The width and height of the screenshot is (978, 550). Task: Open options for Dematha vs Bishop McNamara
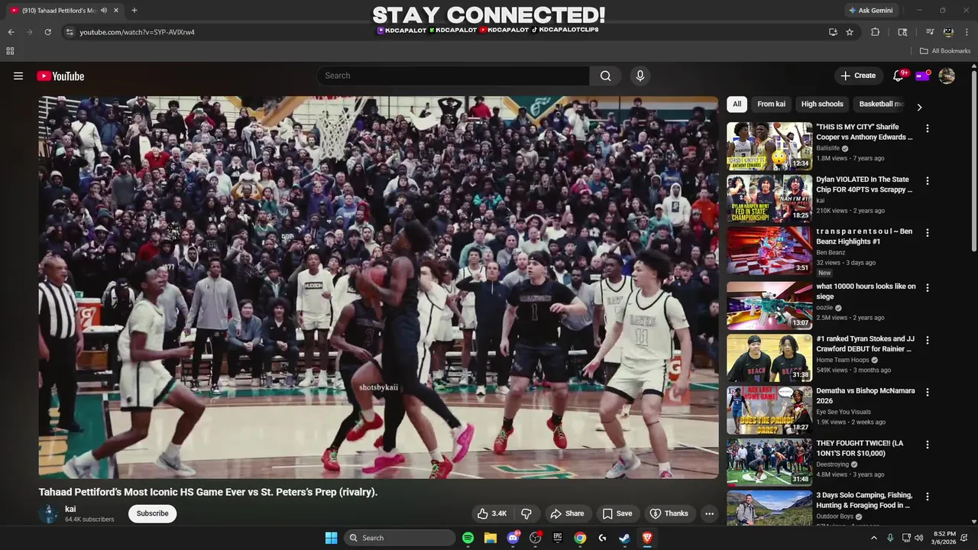(928, 392)
